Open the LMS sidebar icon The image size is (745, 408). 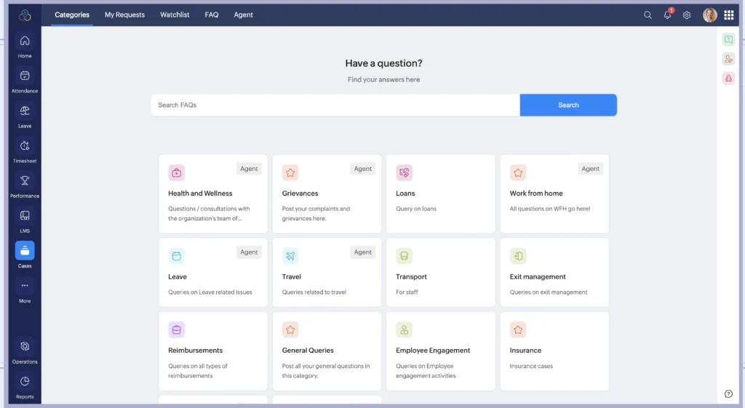coord(25,216)
